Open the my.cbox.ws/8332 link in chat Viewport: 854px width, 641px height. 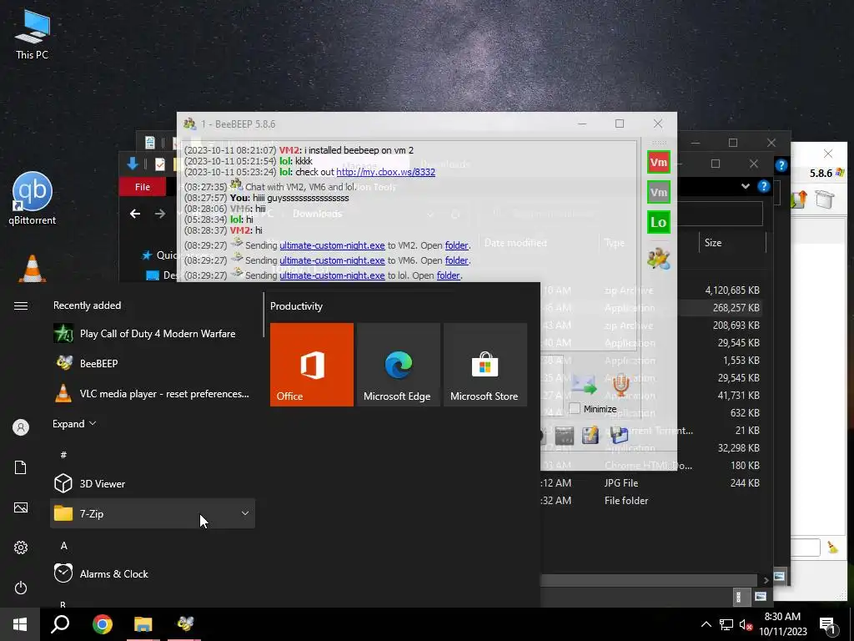pyautogui.click(x=385, y=172)
